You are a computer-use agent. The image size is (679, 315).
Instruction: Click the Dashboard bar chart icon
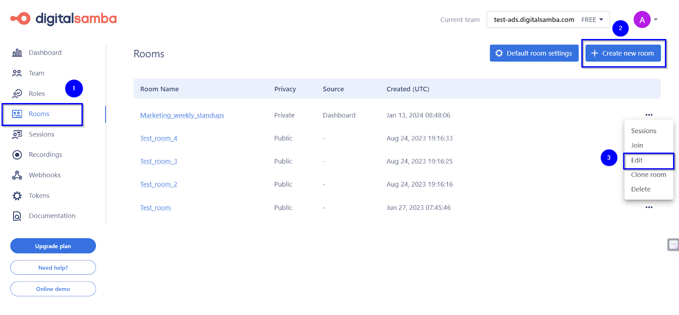[17, 53]
